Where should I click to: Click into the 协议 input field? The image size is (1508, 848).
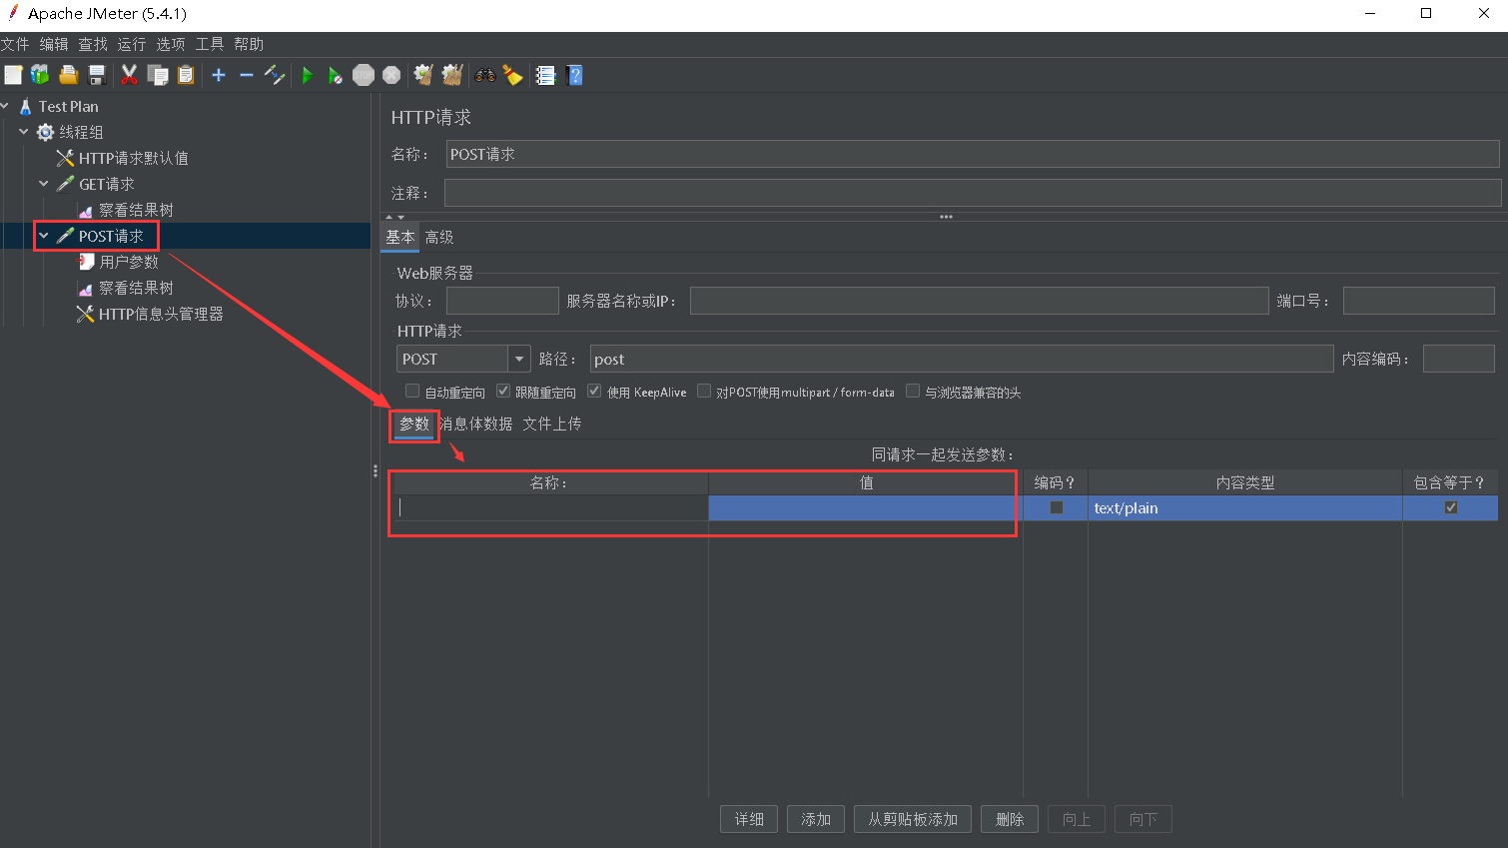click(x=502, y=301)
